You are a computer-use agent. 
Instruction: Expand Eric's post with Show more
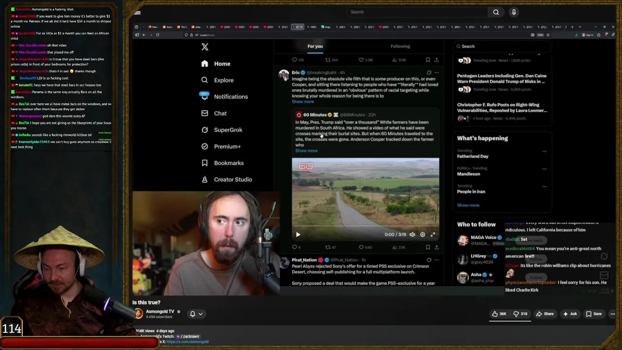303,102
